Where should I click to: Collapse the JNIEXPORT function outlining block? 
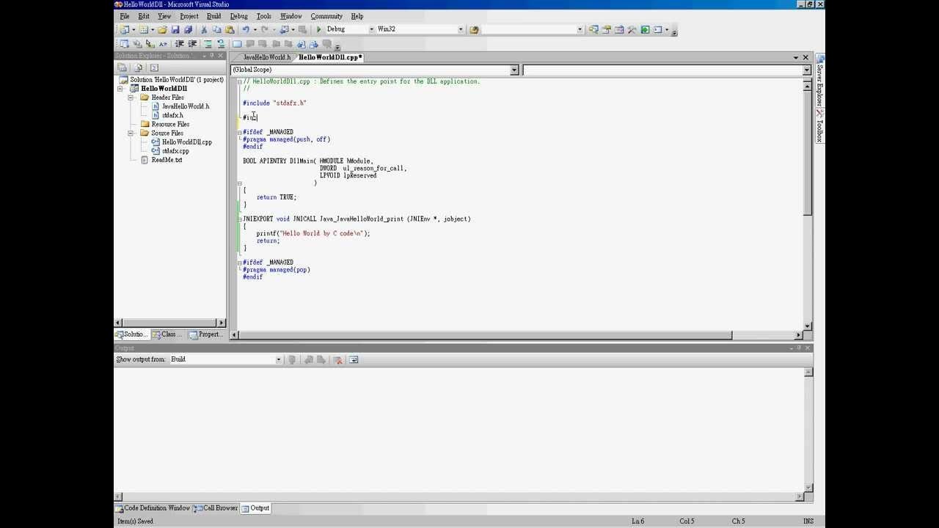coord(239,219)
